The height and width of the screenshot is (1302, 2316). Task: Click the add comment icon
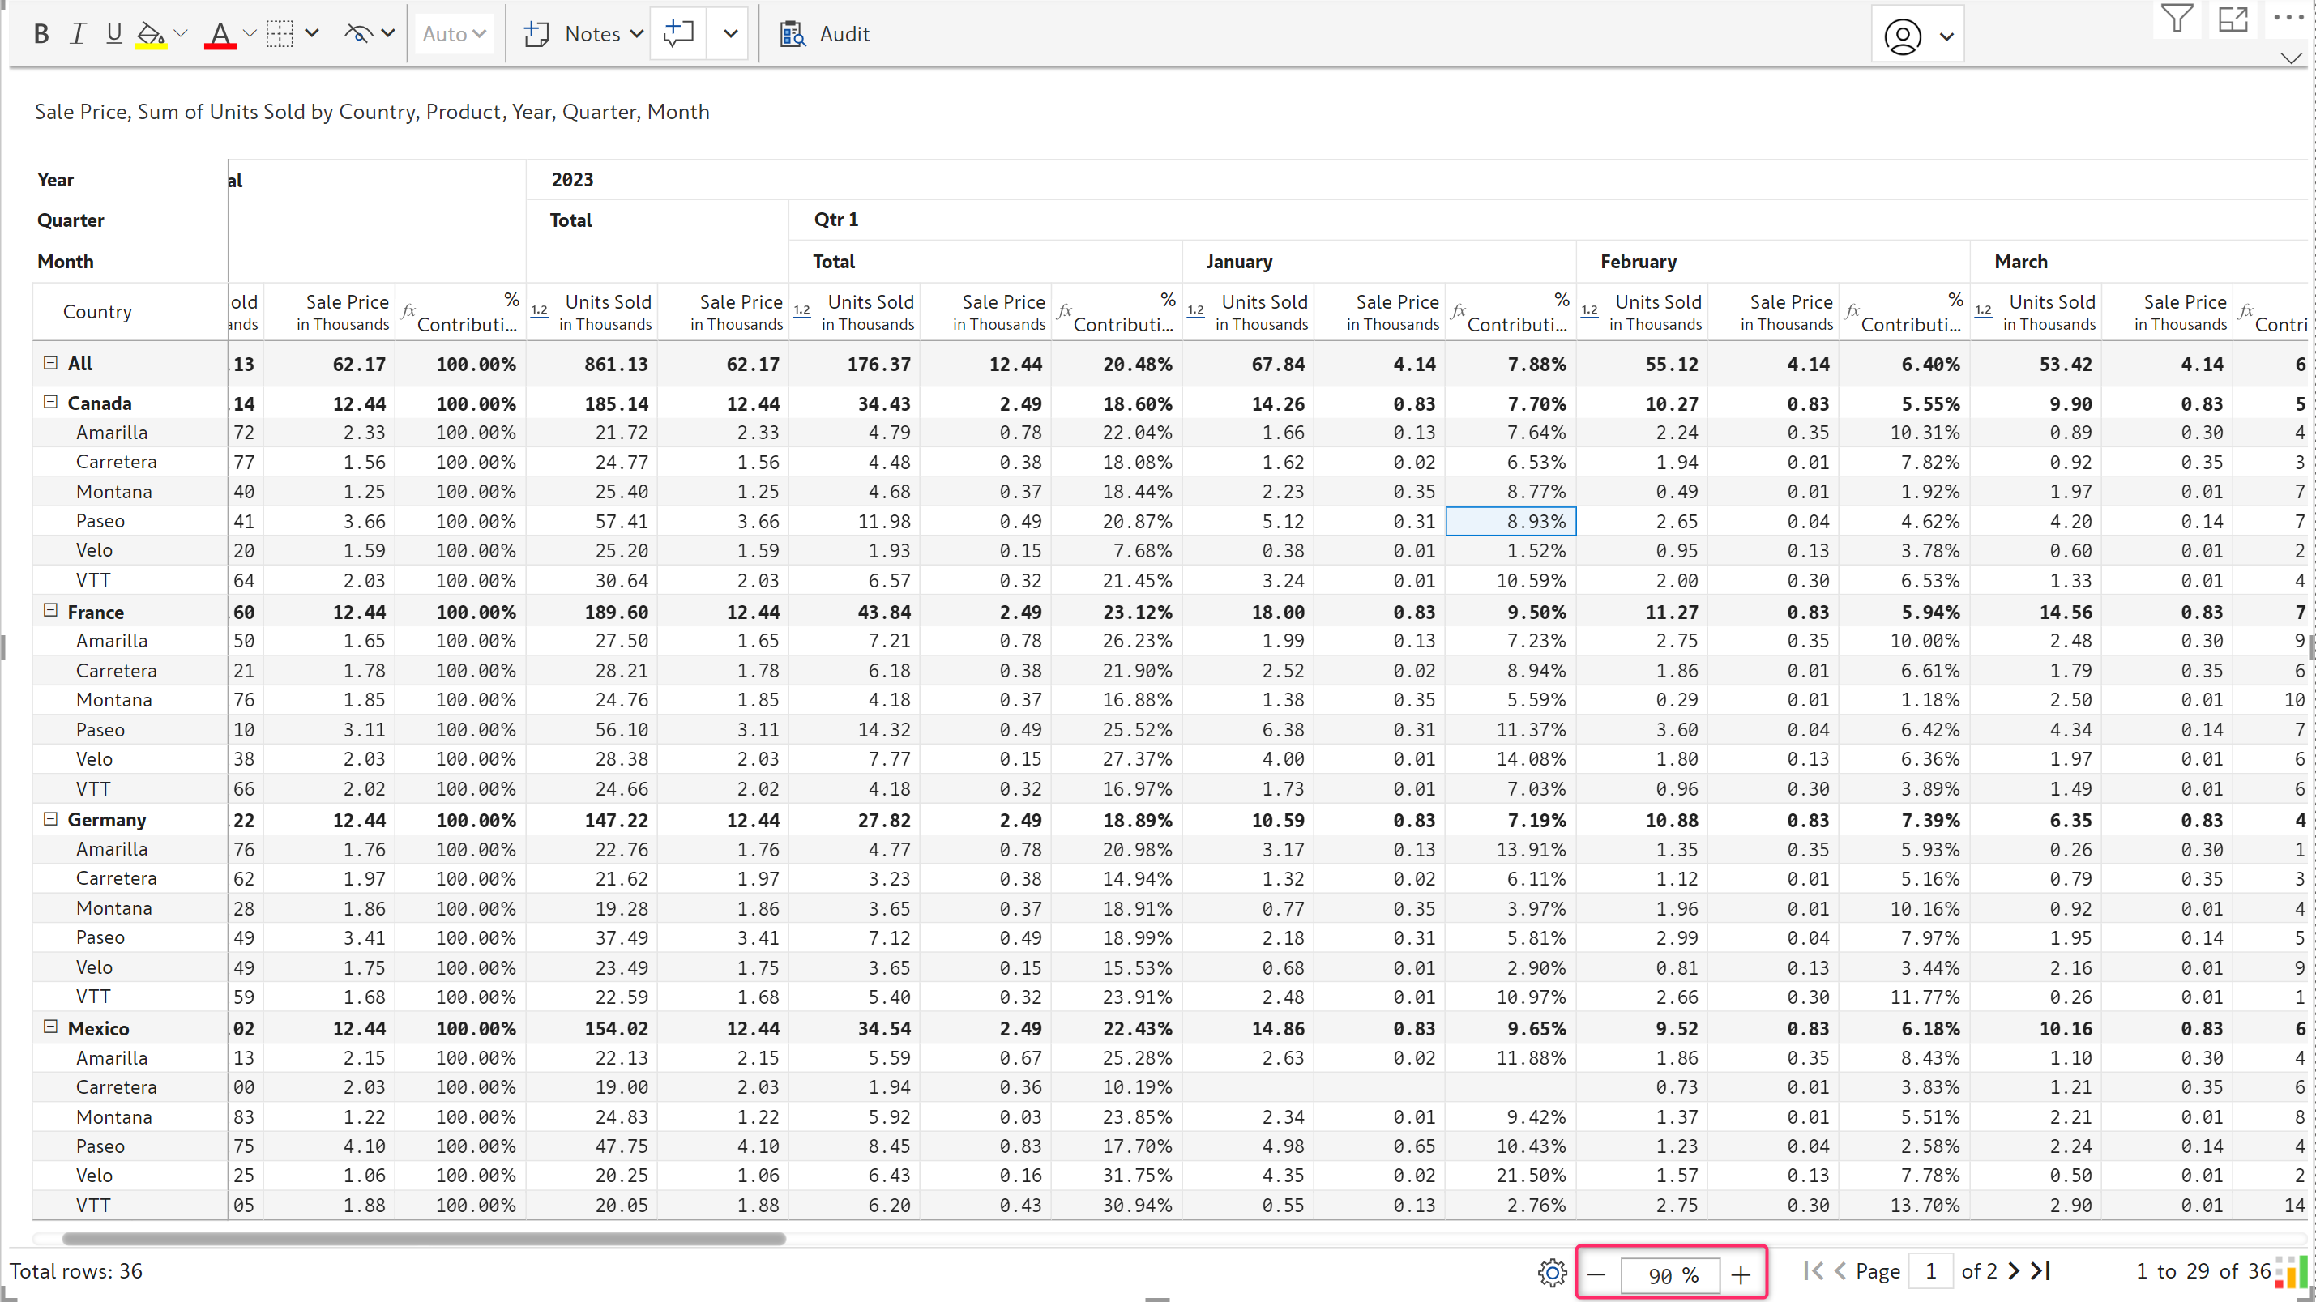(x=678, y=34)
